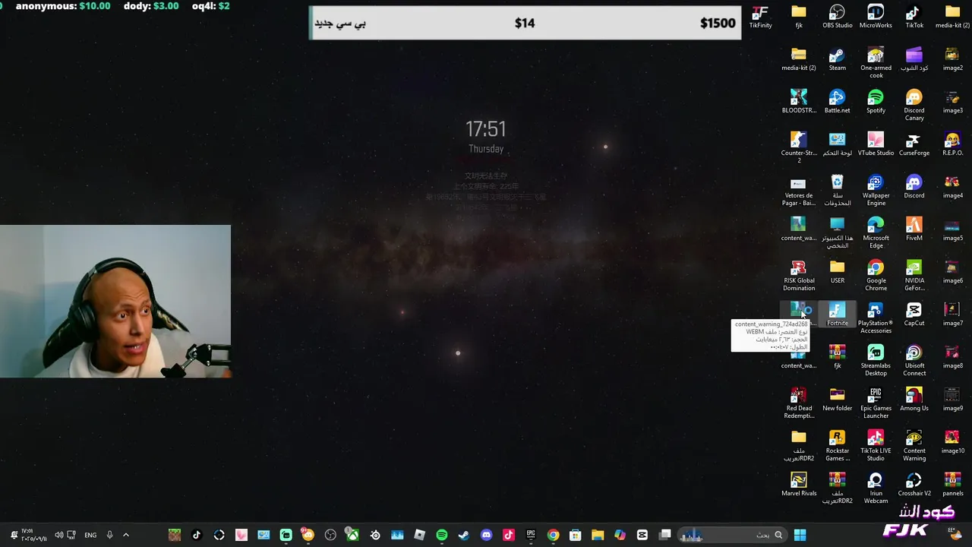972x547 pixels.
Task: Click the 17:51 Thursday clock widget
Action: coord(486,137)
